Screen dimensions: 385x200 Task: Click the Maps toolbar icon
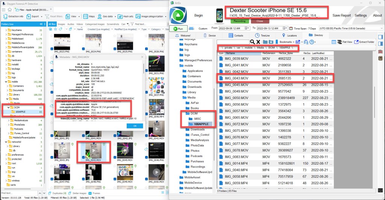pyautogui.click(x=89, y=17)
